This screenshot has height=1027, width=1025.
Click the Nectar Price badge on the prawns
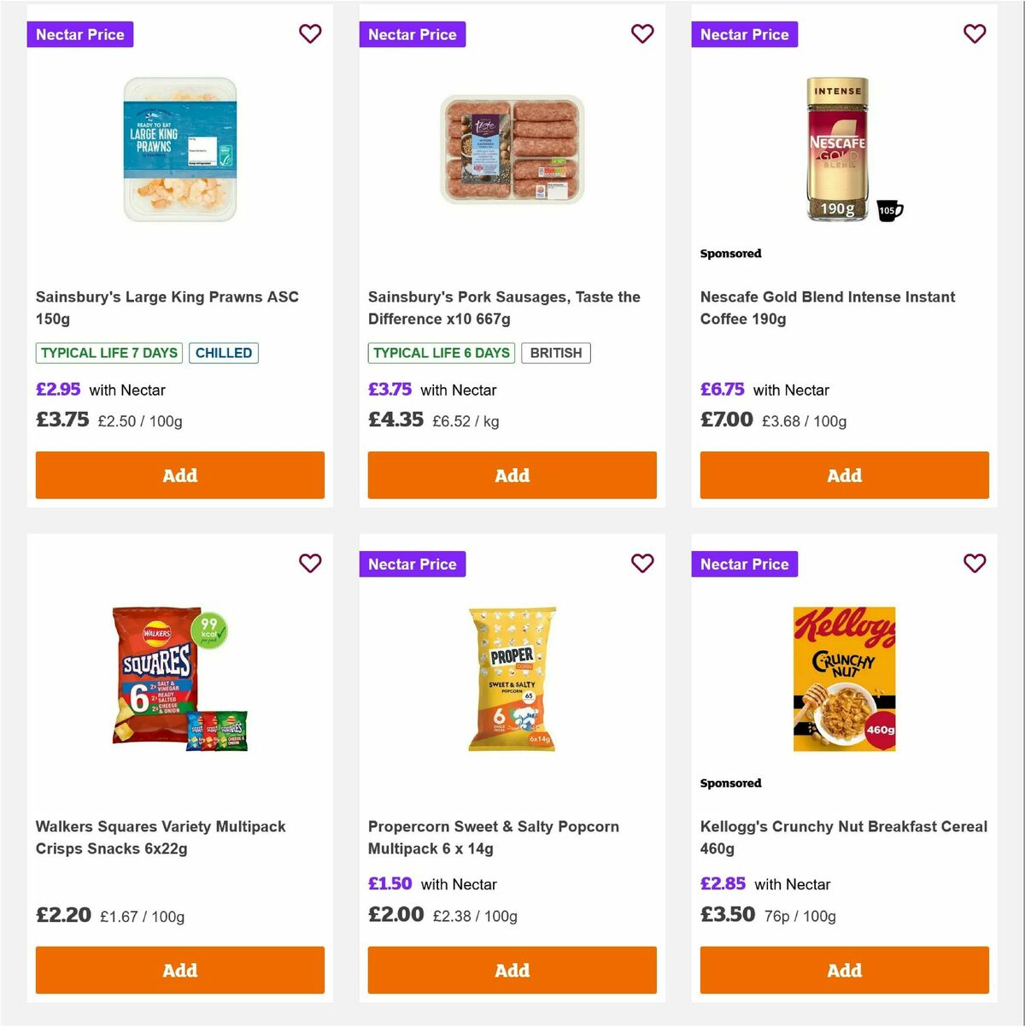[x=79, y=34]
